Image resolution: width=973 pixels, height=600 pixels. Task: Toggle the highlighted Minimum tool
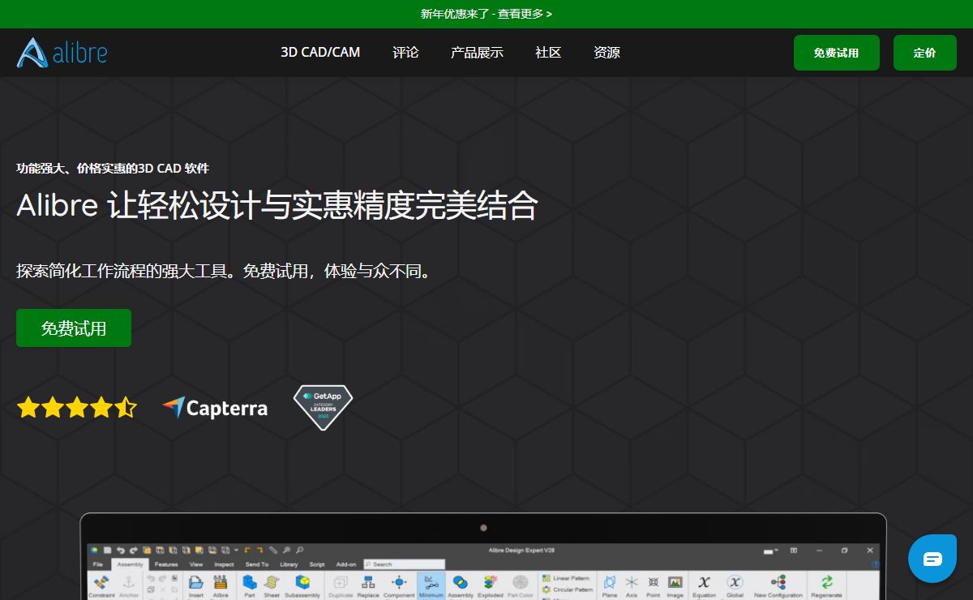pos(431,586)
